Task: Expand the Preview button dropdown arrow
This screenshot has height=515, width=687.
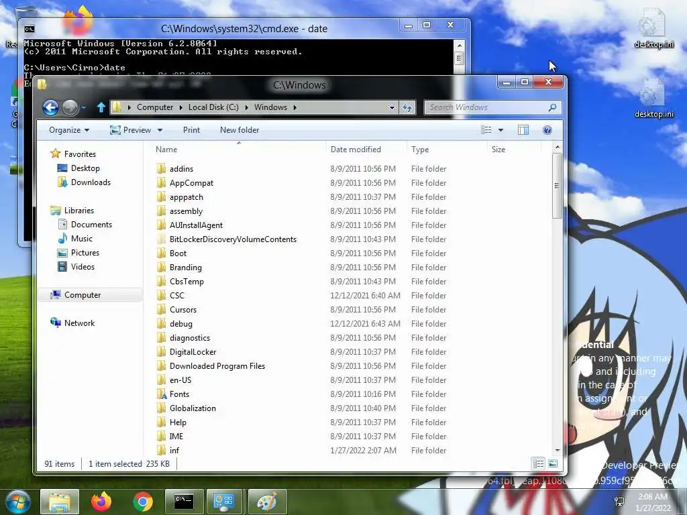Action: pyautogui.click(x=160, y=131)
